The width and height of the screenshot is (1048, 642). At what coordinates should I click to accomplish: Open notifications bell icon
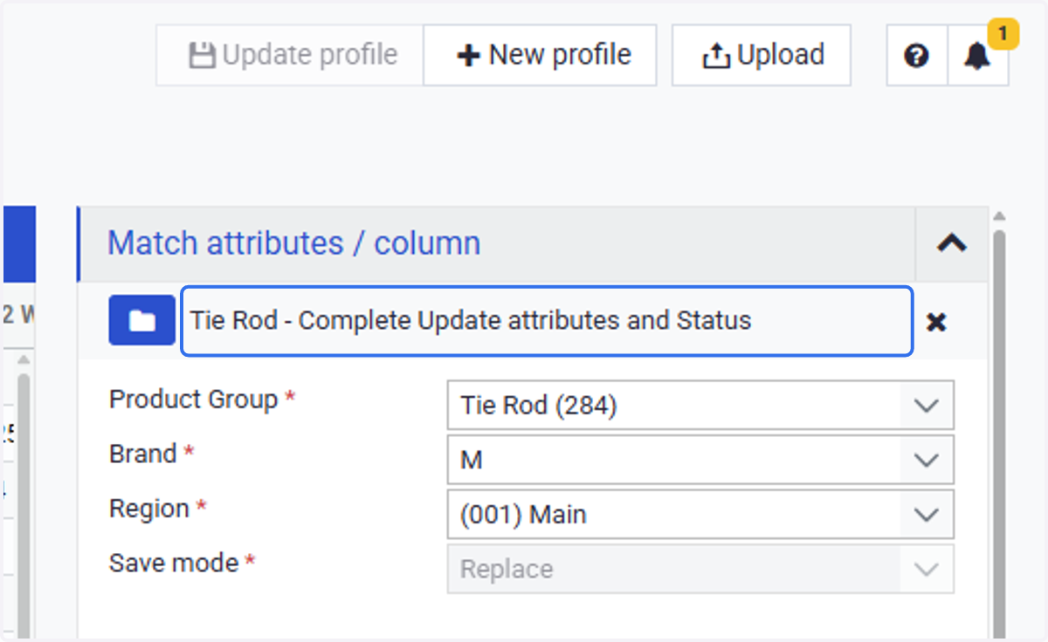tap(977, 56)
